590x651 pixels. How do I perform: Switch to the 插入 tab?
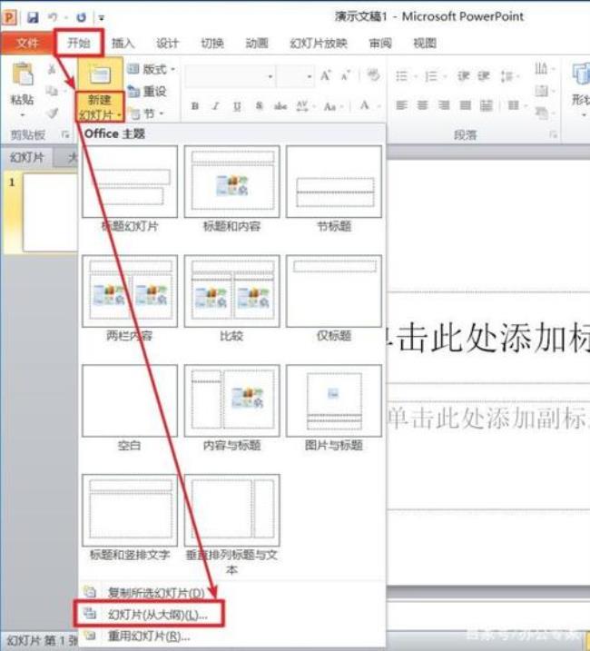[x=123, y=44]
